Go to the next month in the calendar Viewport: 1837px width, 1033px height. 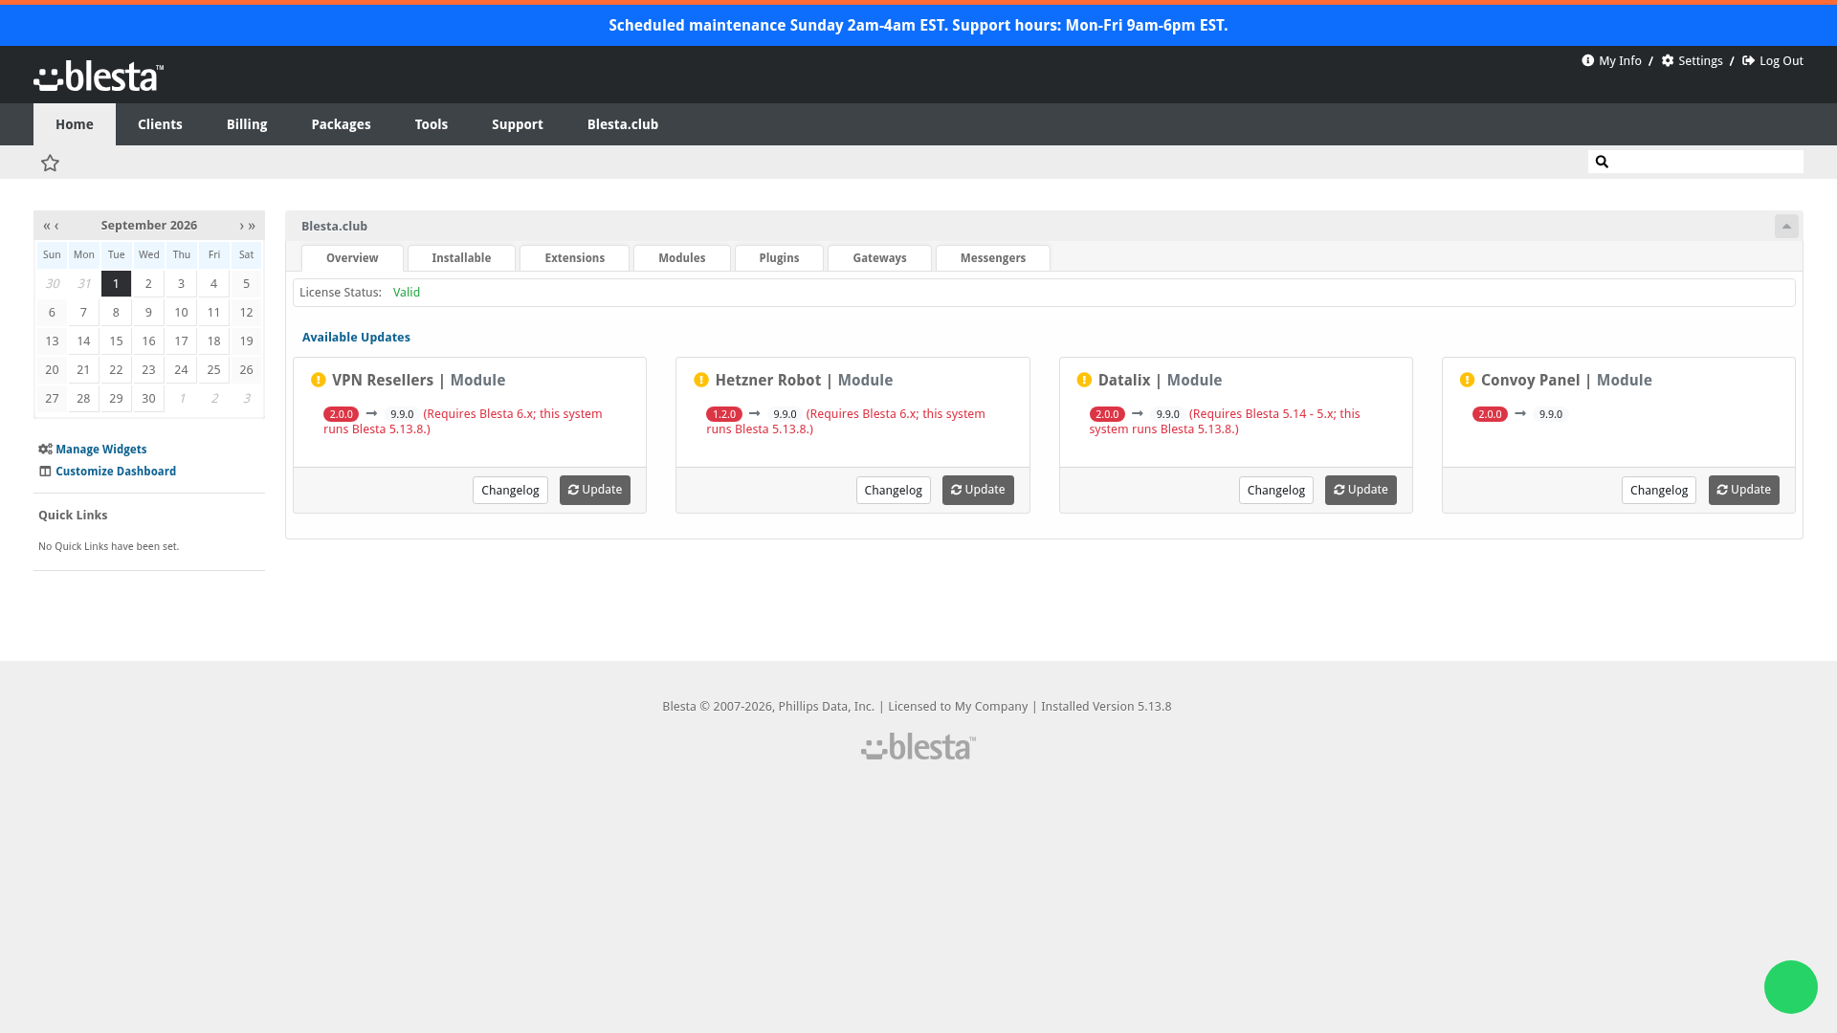[241, 226]
